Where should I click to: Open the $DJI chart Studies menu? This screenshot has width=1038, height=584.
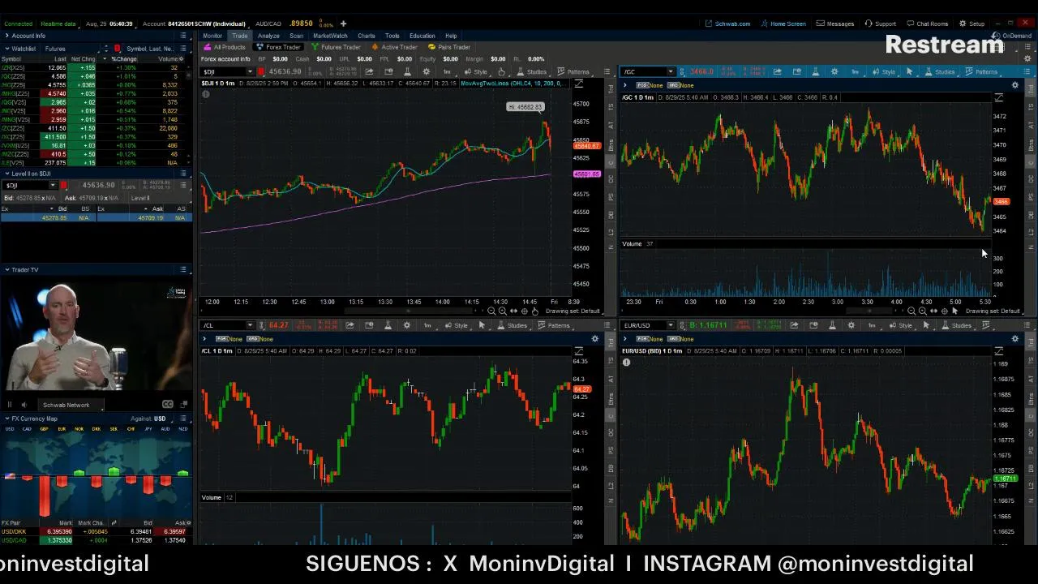[531, 71]
